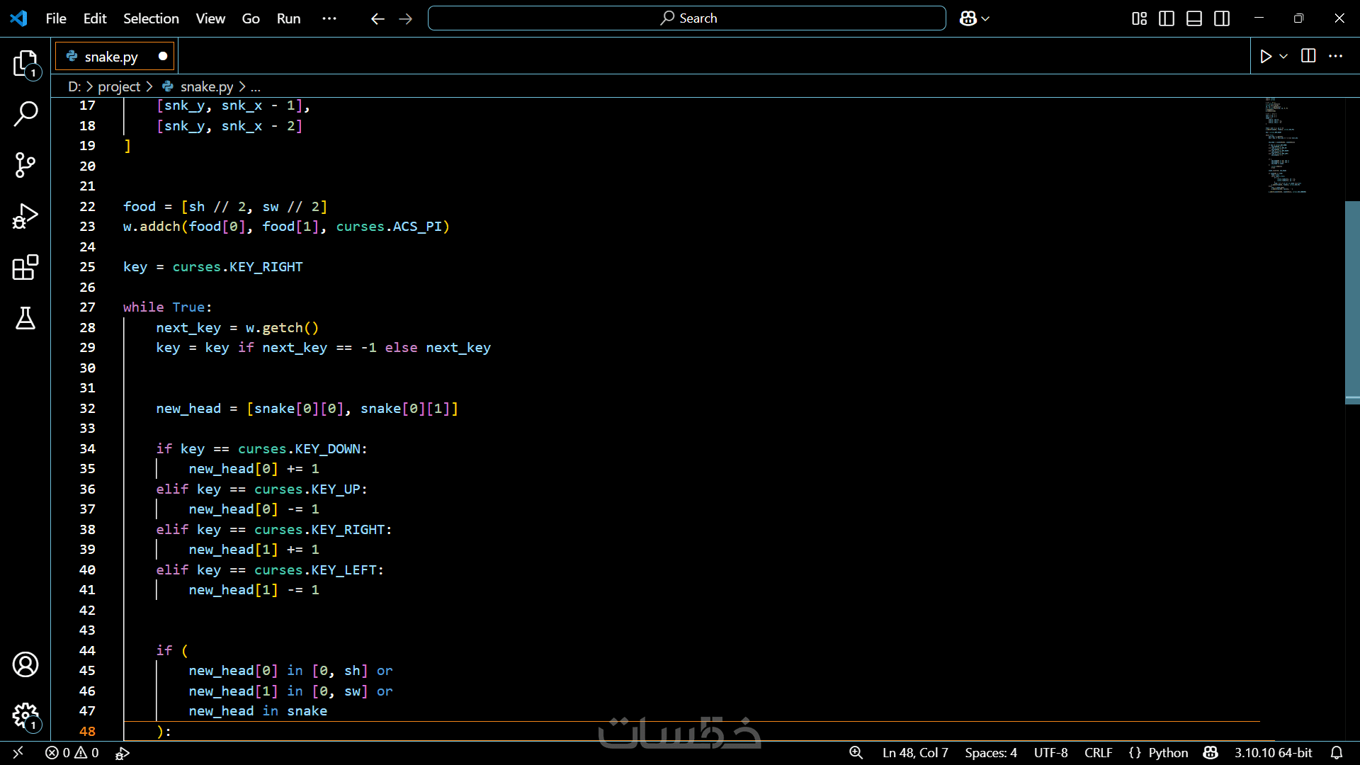Open Copilot dropdown chevron in title bar
1360x765 pixels.
(x=985, y=19)
